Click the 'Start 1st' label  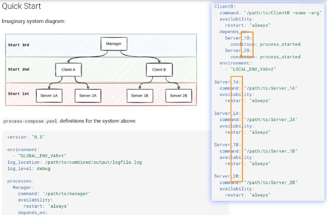(18, 94)
